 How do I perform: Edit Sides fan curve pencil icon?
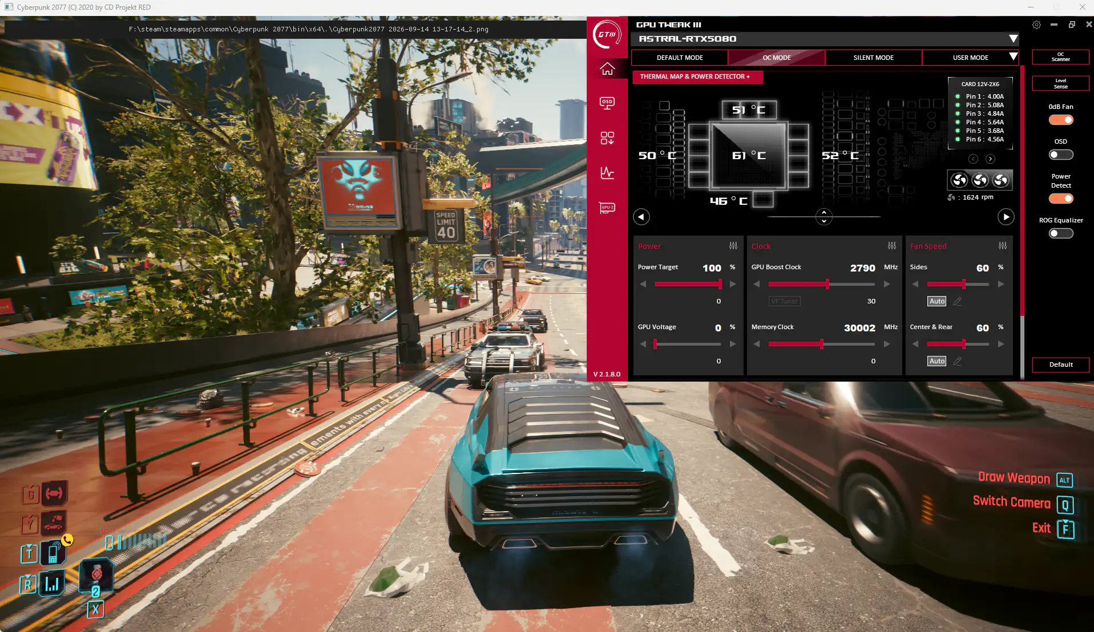tap(958, 301)
